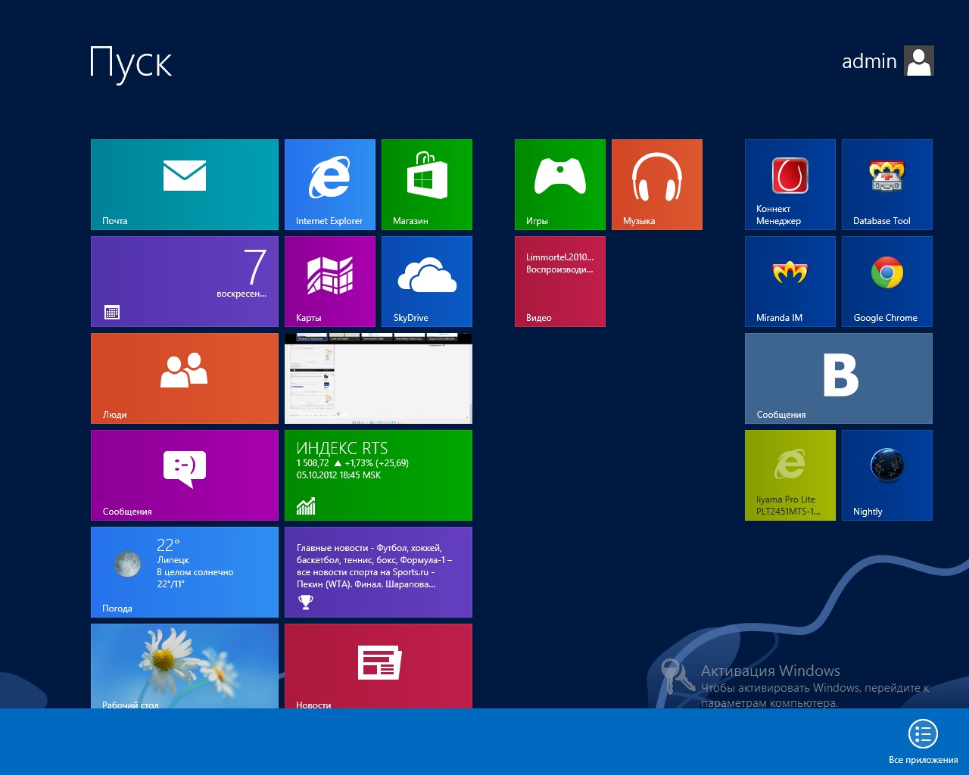Open the Магазин store tile
Image resolution: width=969 pixels, height=775 pixels.
click(x=426, y=184)
